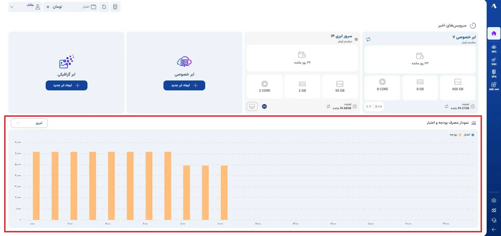Image resolution: width=501 pixels, height=236 pixels.
Task: Open the calculator icon in top bar
Action: (x=115, y=7)
